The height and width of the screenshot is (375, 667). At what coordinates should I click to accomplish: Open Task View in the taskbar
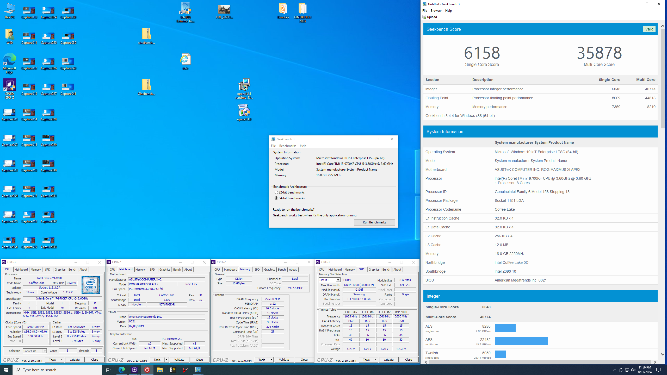[108, 370]
